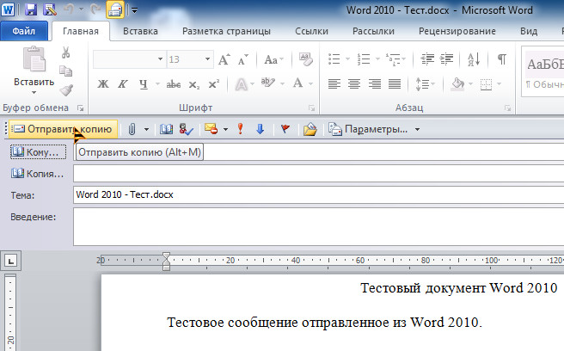This screenshot has height=351, width=564.
Task: Switch to the Вставка tab
Action: pyautogui.click(x=140, y=31)
